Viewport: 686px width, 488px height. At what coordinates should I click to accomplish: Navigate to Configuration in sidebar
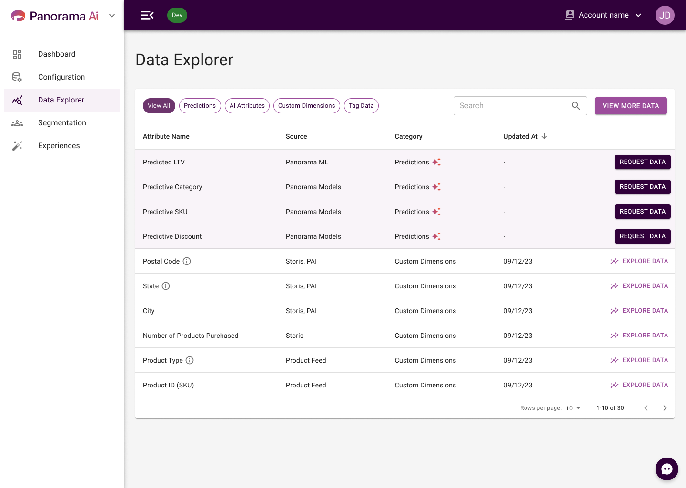click(x=62, y=77)
